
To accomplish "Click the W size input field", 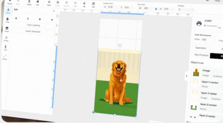I will coord(146,8).
